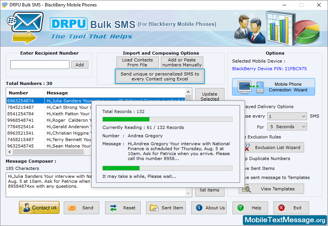Click the Reset button
Screen dimensions: 328x226
click(x=123, y=208)
